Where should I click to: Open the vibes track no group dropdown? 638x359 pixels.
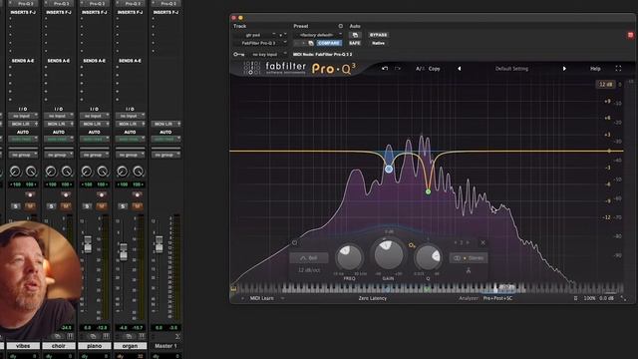23,155
